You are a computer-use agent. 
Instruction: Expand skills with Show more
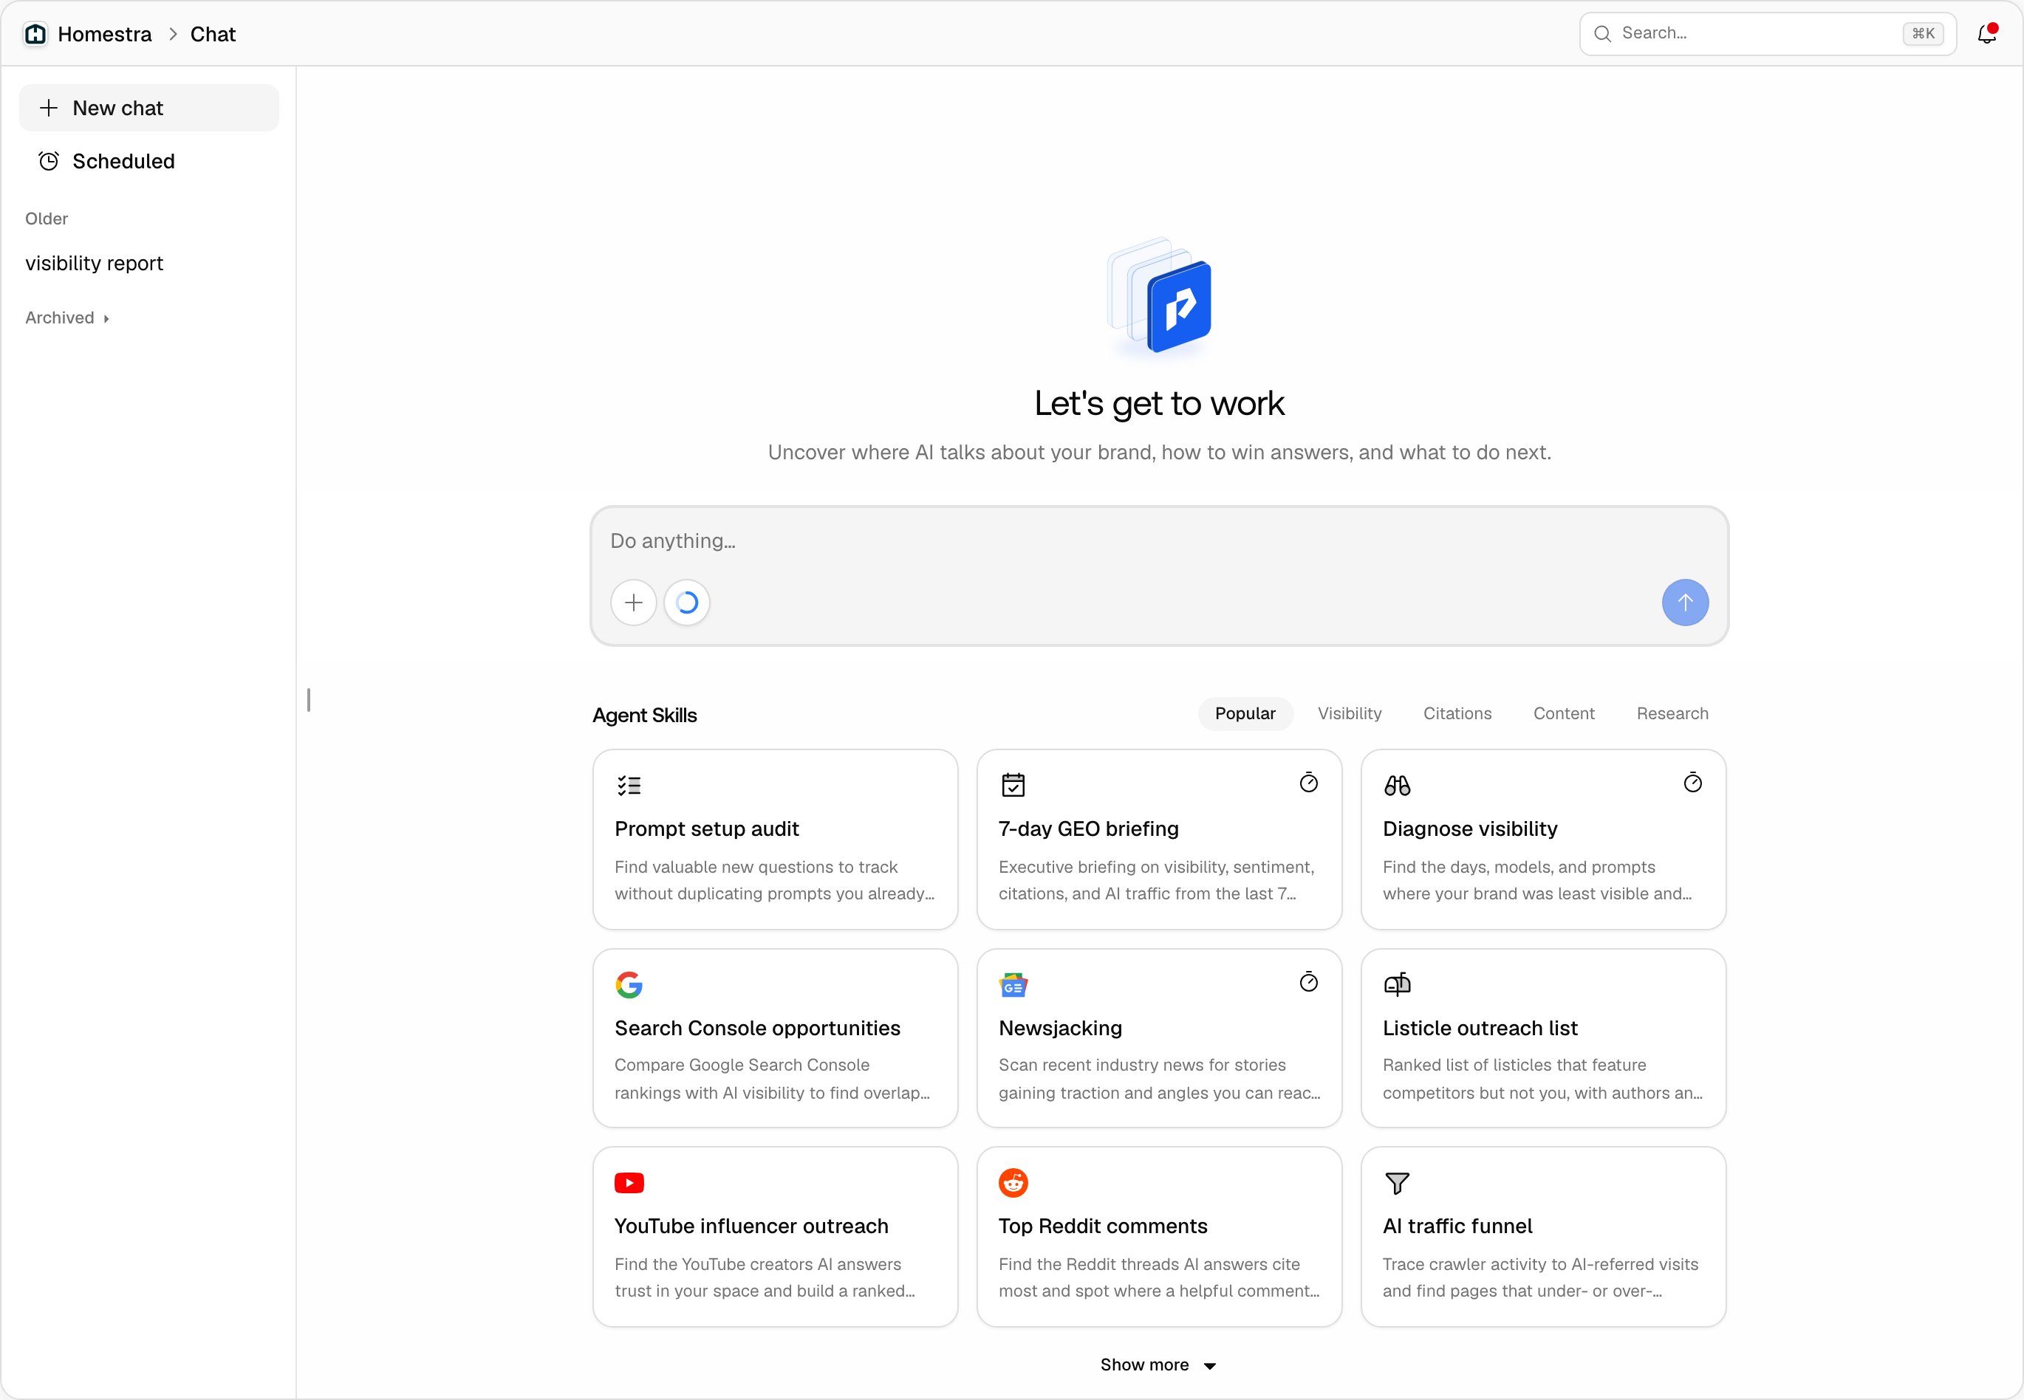1158,1365
